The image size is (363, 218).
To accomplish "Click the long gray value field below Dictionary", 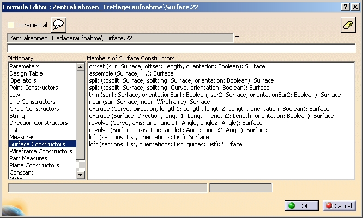I will [108, 188].
